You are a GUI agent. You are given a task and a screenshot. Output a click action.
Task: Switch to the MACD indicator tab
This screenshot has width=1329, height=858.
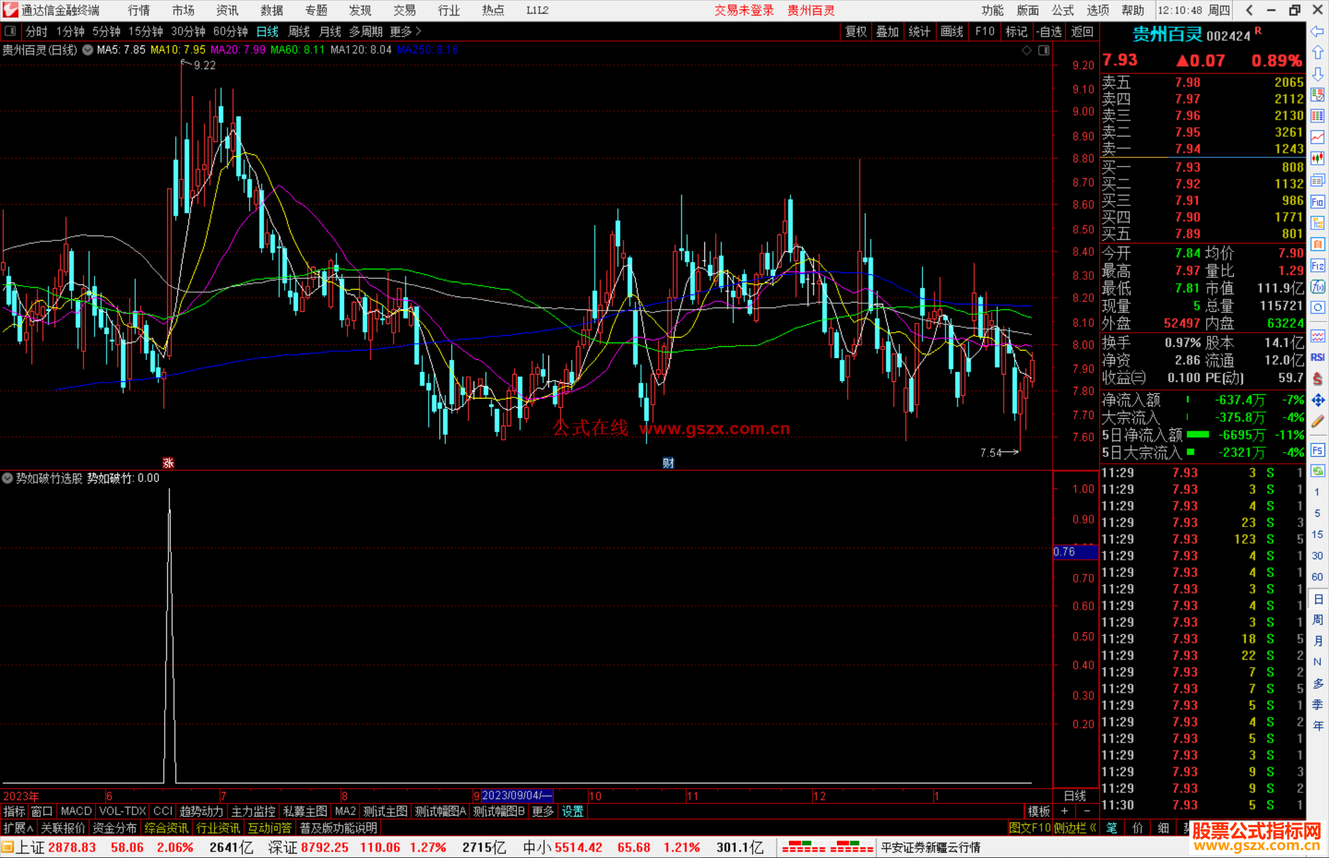point(76,811)
